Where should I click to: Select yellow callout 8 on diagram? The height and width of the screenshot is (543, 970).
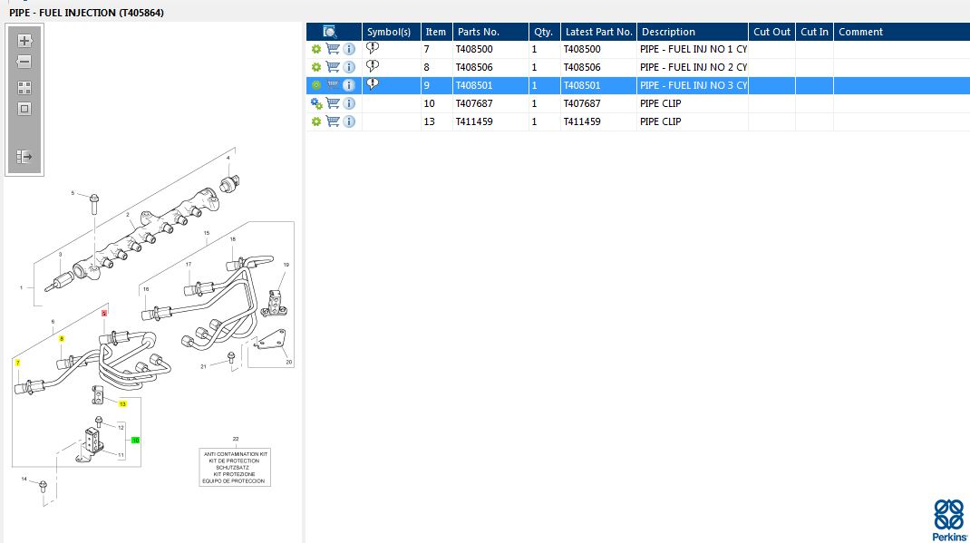click(62, 338)
